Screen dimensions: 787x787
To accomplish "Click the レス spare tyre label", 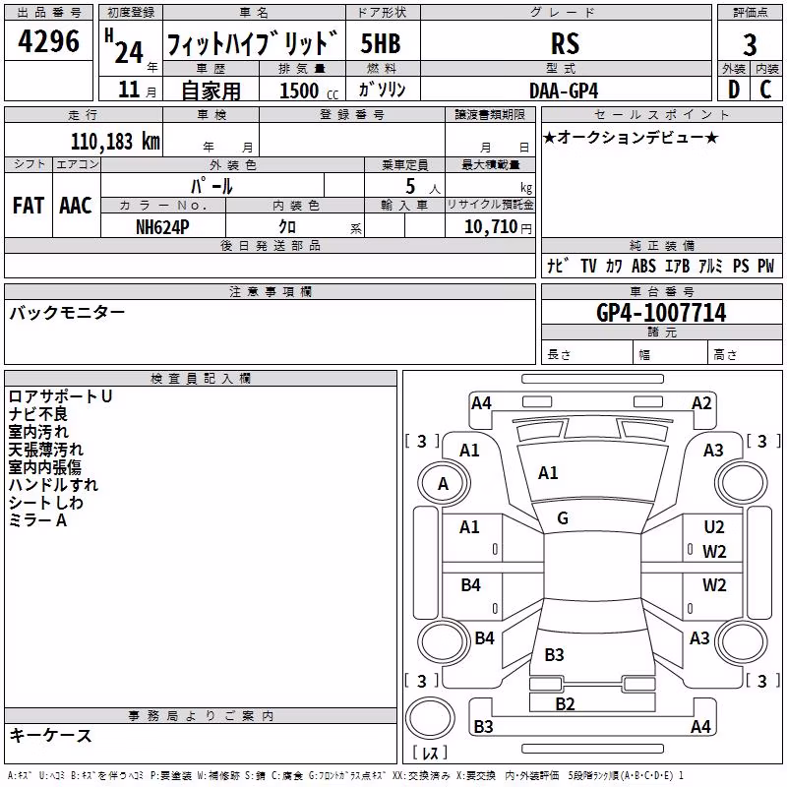I will point(430,752).
